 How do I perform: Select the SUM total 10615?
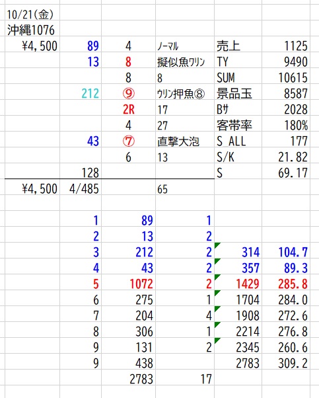(x=293, y=77)
